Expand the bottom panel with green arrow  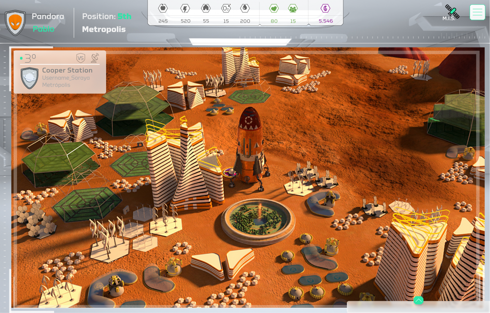pos(418,300)
